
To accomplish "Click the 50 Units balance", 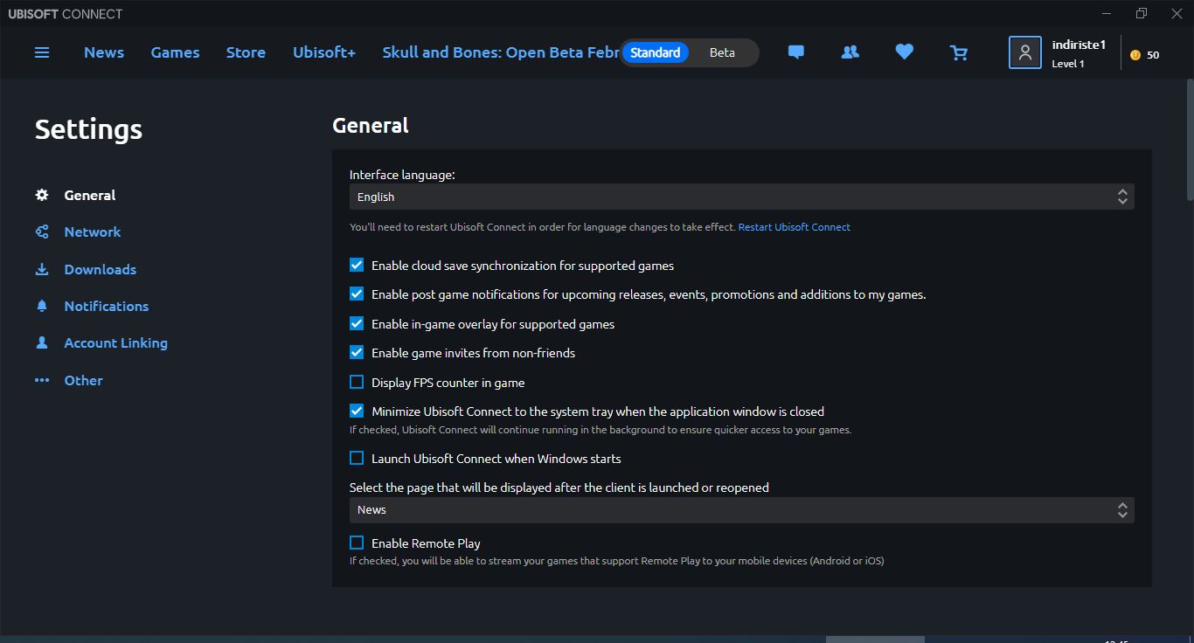I will point(1153,55).
